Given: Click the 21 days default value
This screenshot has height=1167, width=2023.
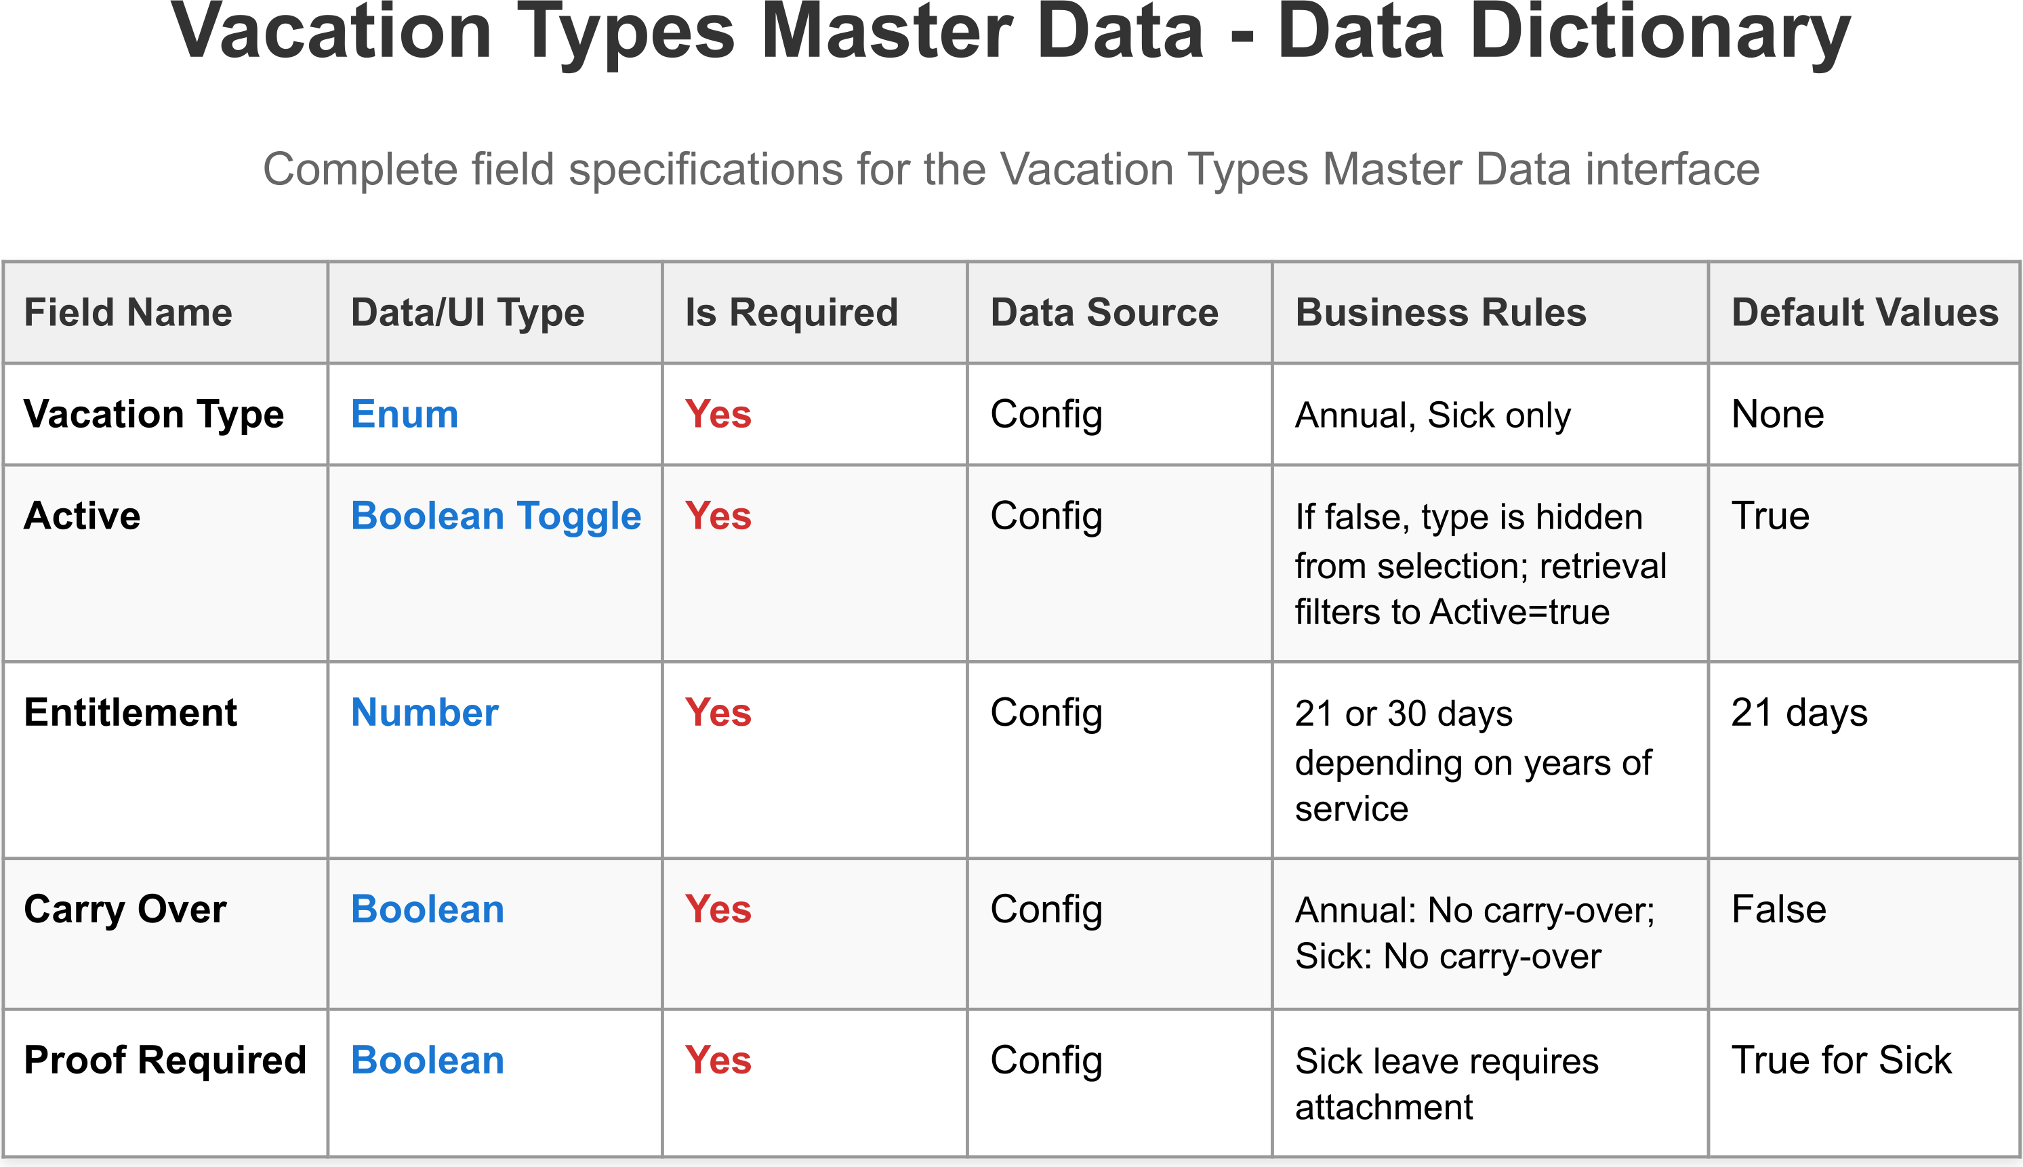Looking at the screenshot, I should (x=1799, y=712).
